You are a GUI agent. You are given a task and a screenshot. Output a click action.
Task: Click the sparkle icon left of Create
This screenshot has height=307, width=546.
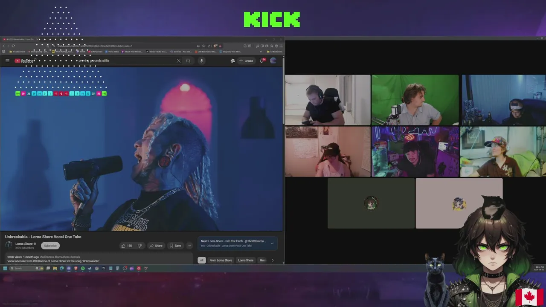(x=232, y=61)
